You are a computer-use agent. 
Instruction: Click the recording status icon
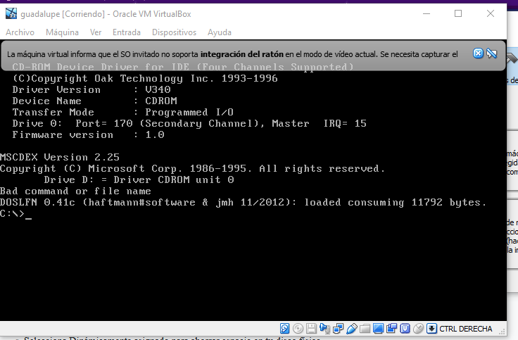(x=391, y=328)
